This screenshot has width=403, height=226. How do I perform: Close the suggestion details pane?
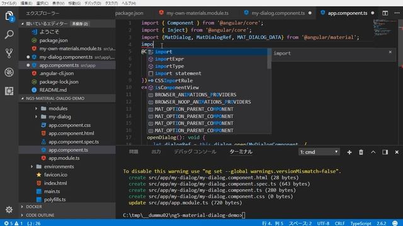coord(390,52)
